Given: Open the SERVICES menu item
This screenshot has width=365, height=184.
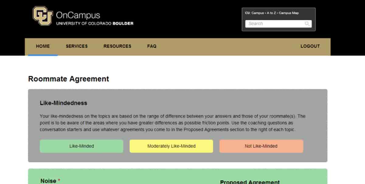Looking at the screenshot, I should [x=77, y=46].
